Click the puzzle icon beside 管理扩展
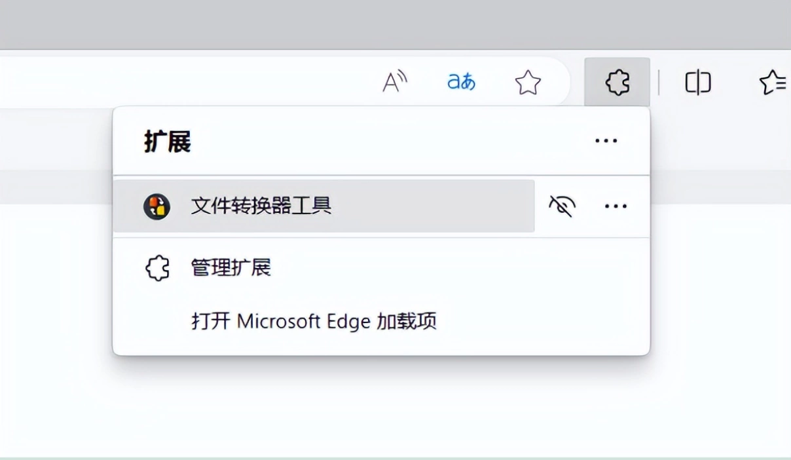 [157, 268]
